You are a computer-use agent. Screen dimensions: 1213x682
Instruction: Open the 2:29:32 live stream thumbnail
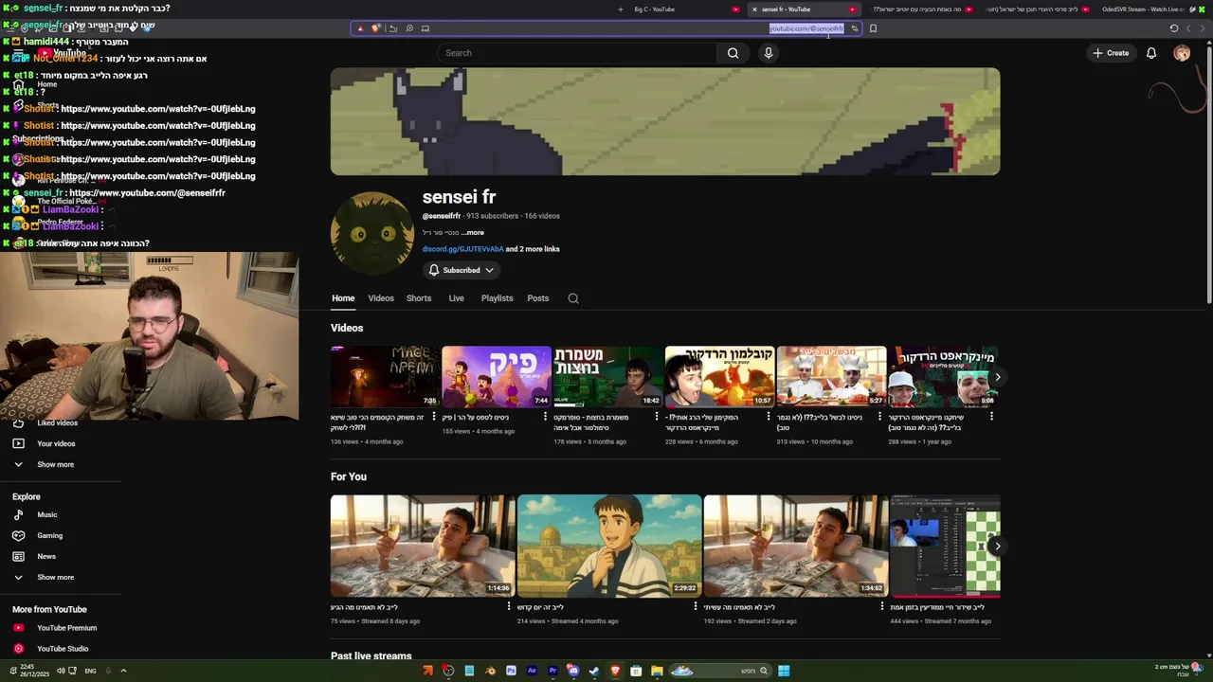click(609, 547)
